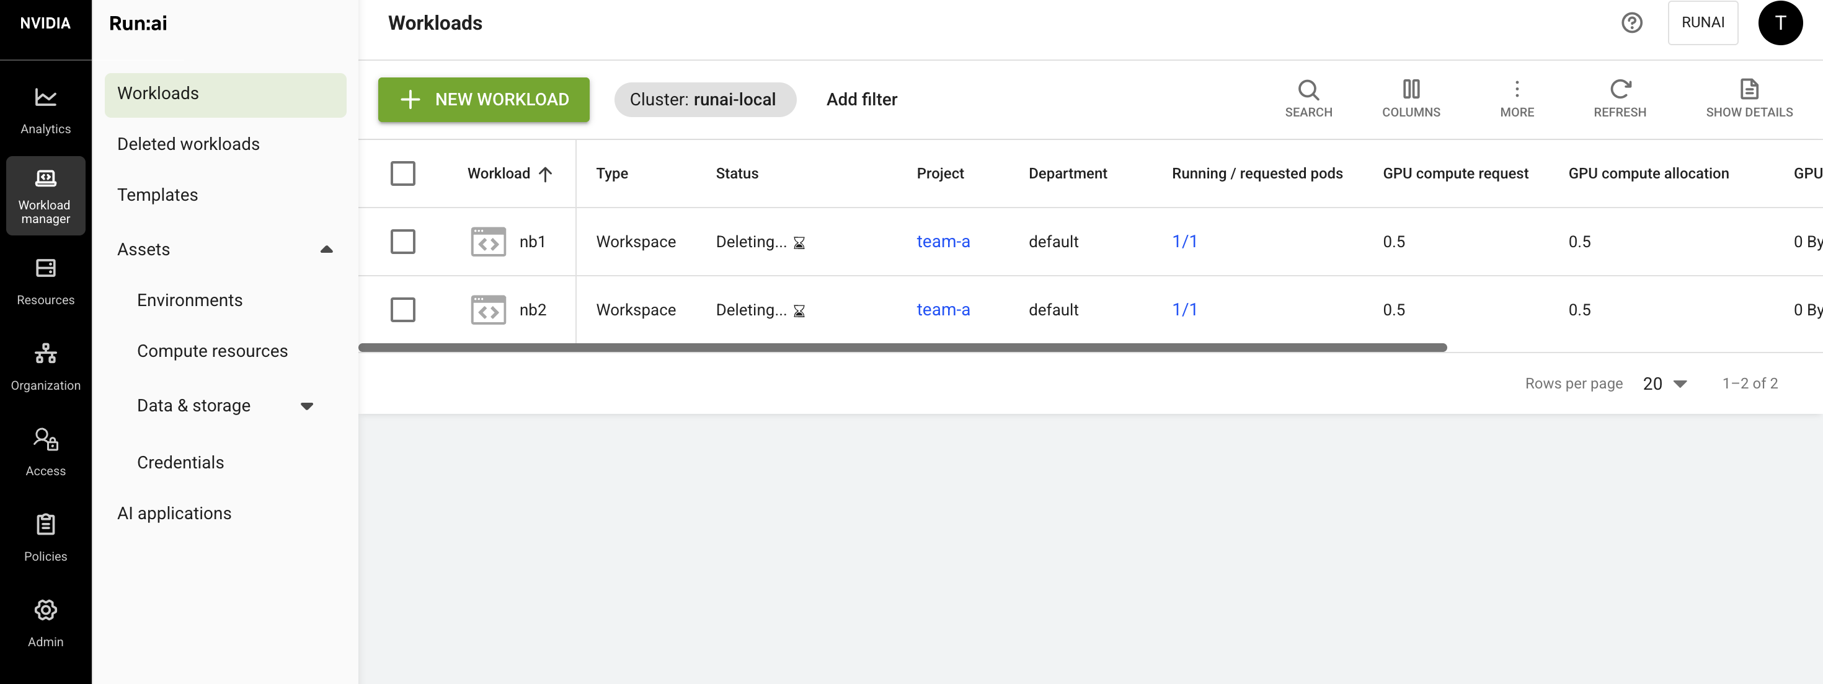Click the nb1 Deleting... status text
This screenshot has width=1823, height=684.
click(751, 241)
